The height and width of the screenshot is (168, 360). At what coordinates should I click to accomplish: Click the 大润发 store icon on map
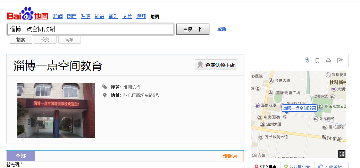[334, 89]
